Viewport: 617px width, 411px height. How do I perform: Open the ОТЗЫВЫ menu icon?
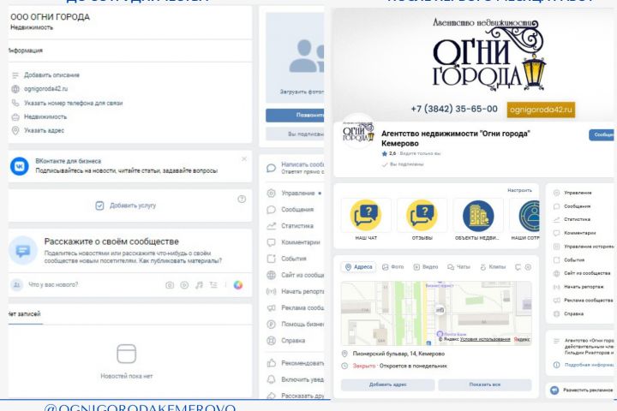click(422, 215)
